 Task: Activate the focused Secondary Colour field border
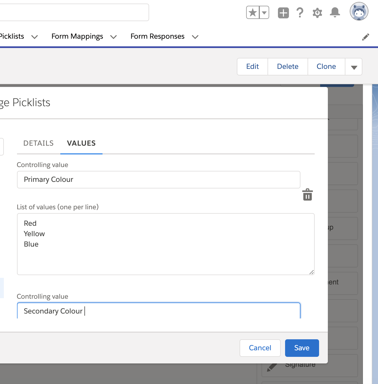coord(158,311)
